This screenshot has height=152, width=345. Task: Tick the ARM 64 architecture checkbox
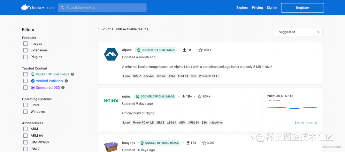(26, 135)
